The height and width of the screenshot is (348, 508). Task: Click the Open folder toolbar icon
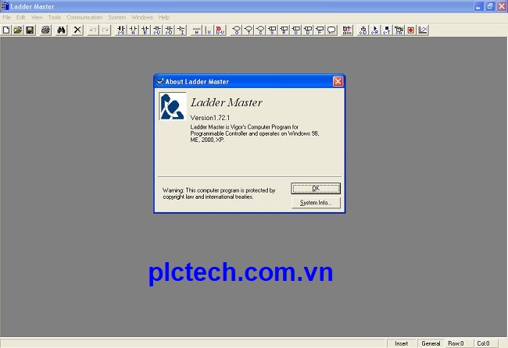coord(18,30)
